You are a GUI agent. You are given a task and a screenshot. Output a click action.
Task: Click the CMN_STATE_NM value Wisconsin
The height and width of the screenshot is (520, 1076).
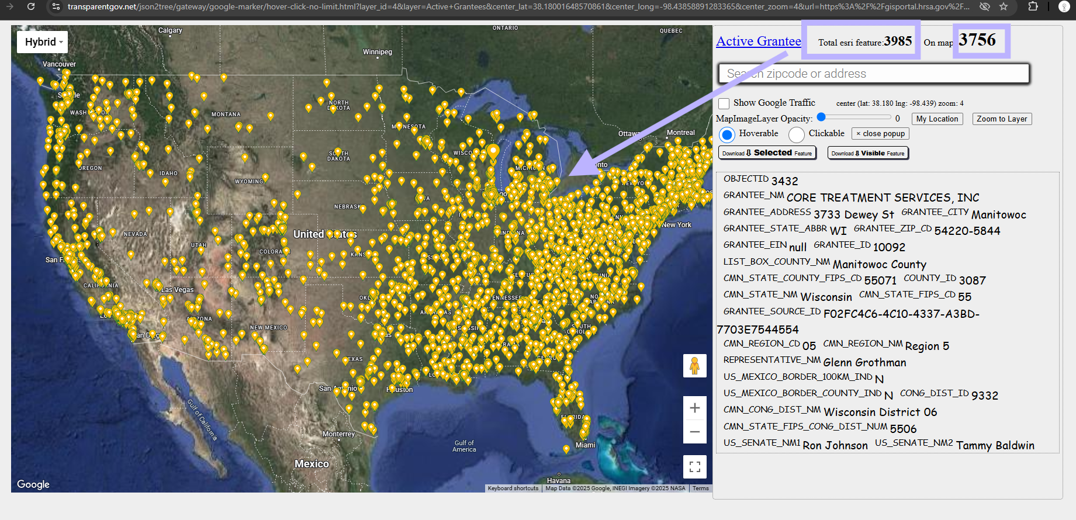coord(826,297)
